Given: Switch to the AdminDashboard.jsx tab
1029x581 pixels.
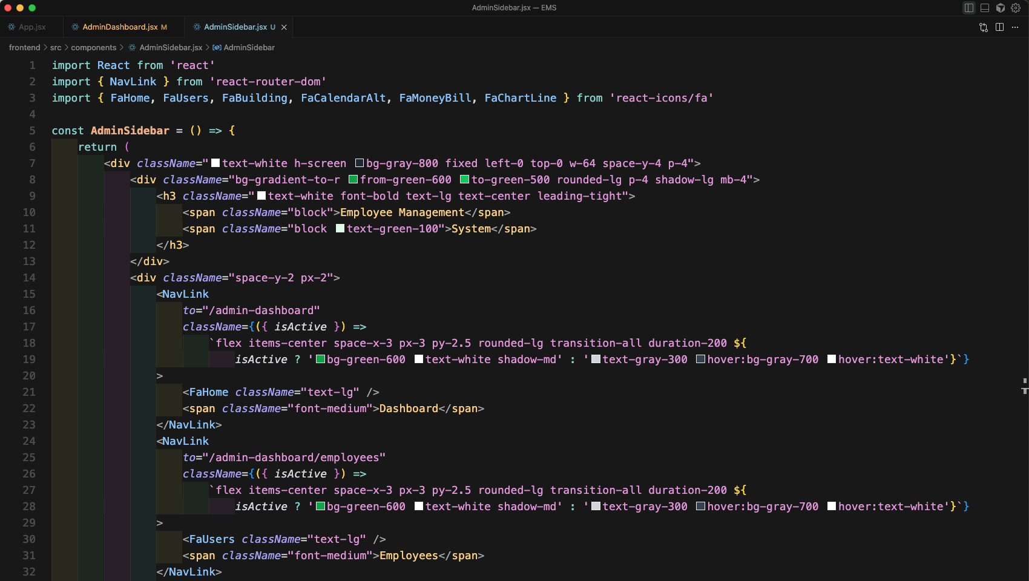Looking at the screenshot, I should 119,27.
